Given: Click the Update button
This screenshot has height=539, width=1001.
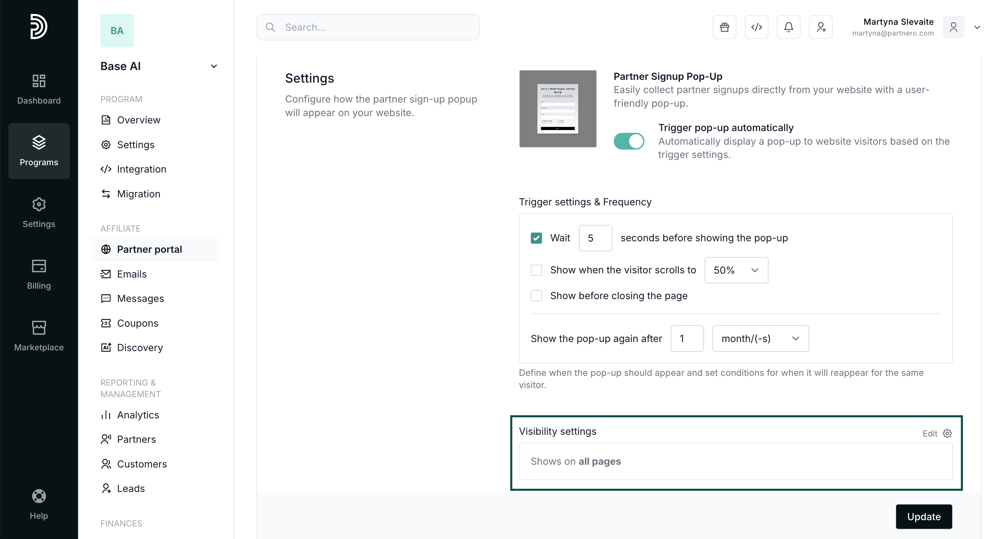Looking at the screenshot, I should click(924, 516).
